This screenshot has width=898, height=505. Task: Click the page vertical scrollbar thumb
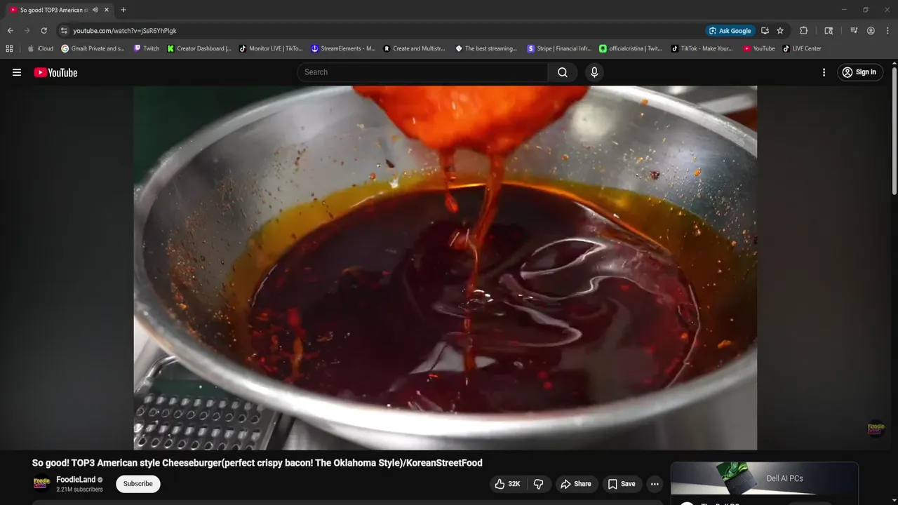[x=894, y=131]
